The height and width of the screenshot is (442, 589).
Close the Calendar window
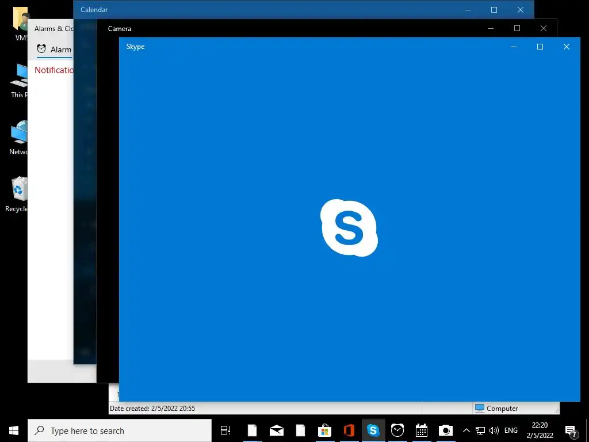(520, 10)
